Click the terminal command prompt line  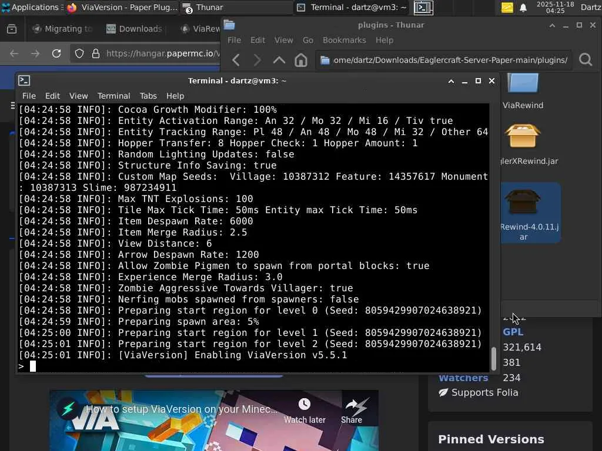[253, 366]
